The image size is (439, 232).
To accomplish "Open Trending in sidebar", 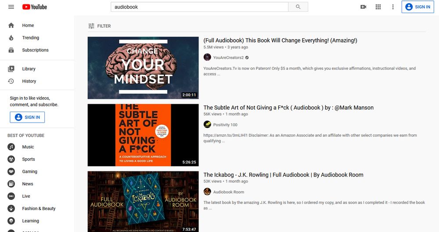I will point(31,37).
